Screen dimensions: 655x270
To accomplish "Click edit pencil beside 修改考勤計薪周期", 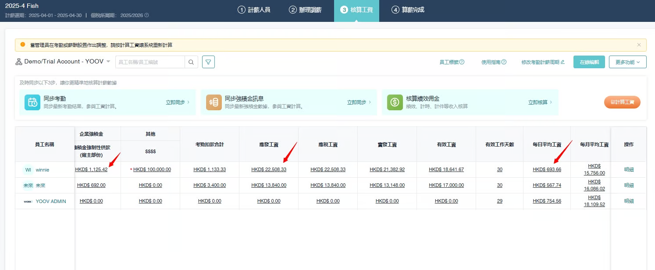I will click(x=562, y=62).
